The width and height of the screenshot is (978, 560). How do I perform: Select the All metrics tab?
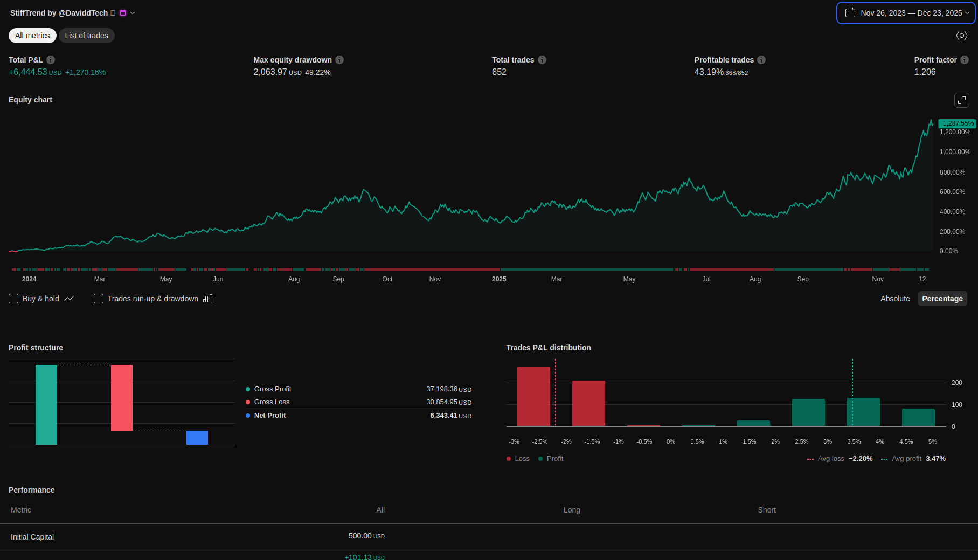point(32,36)
